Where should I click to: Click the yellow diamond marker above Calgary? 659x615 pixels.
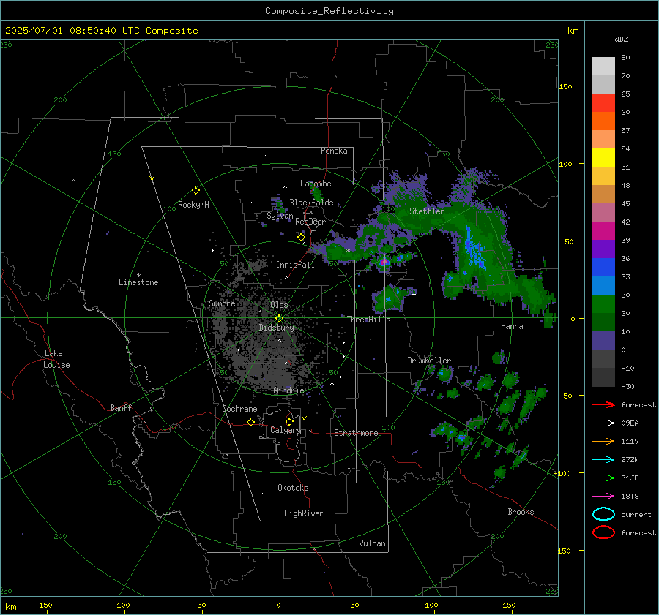289,421
